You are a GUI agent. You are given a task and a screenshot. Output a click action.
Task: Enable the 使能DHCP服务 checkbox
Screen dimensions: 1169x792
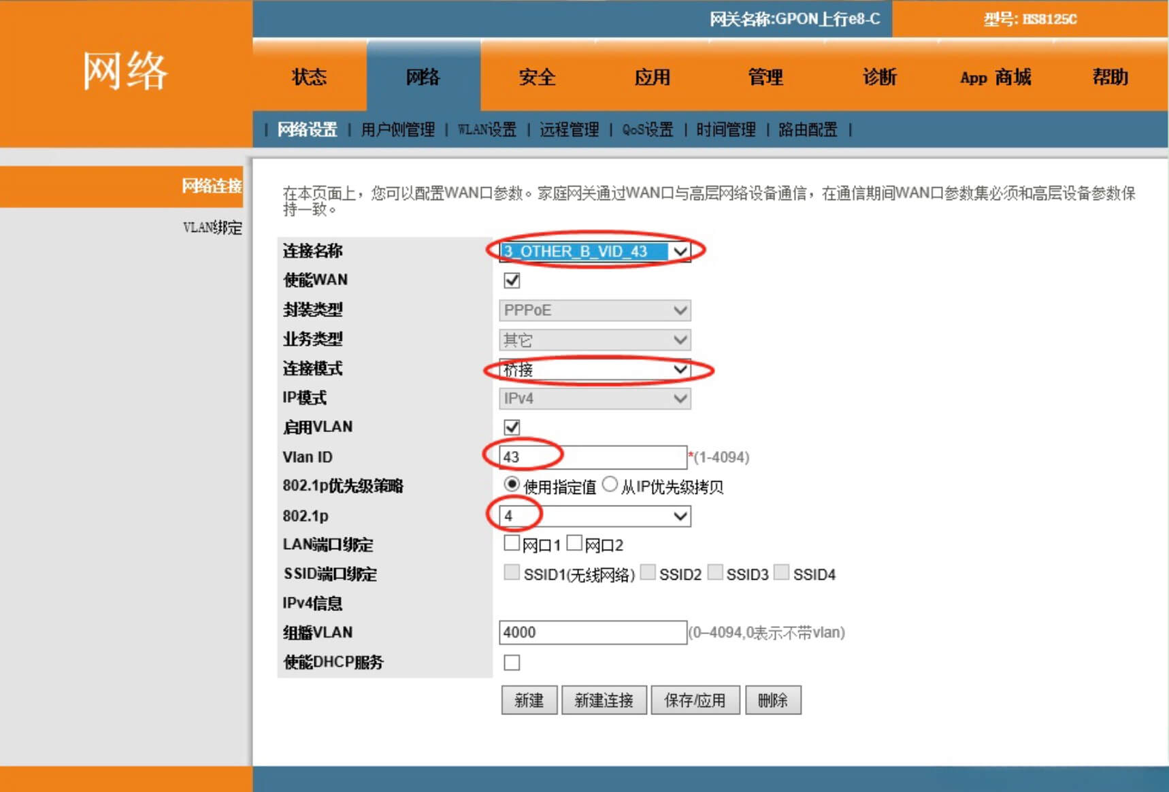pyautogui.click(x=512, y=661)
